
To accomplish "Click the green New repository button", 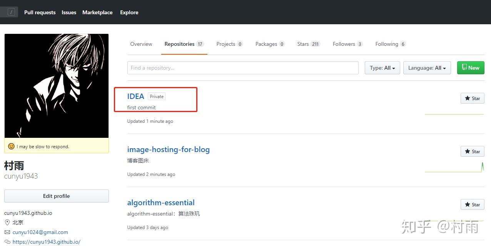I will coord(470,68).
